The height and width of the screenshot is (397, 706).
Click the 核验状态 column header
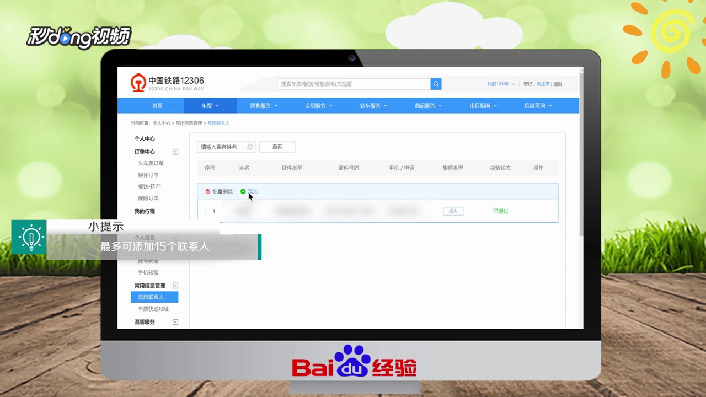tap(500, 168)
